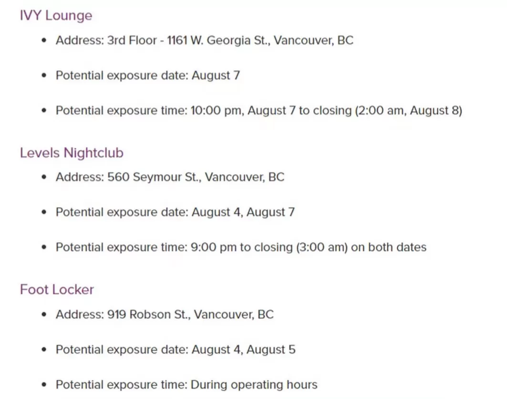Screen dimensions: 507x399
Task: Click the IVY Lounge exposure time text
Action: tap(259, 111)
